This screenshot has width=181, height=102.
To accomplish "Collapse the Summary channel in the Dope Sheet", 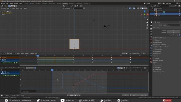I will (1, 58).
